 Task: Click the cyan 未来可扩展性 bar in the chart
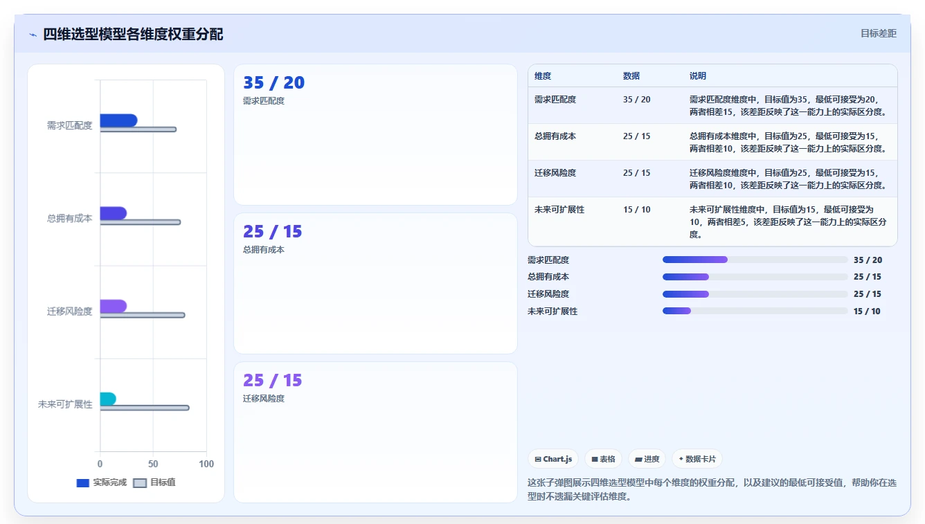pos(108,399)
